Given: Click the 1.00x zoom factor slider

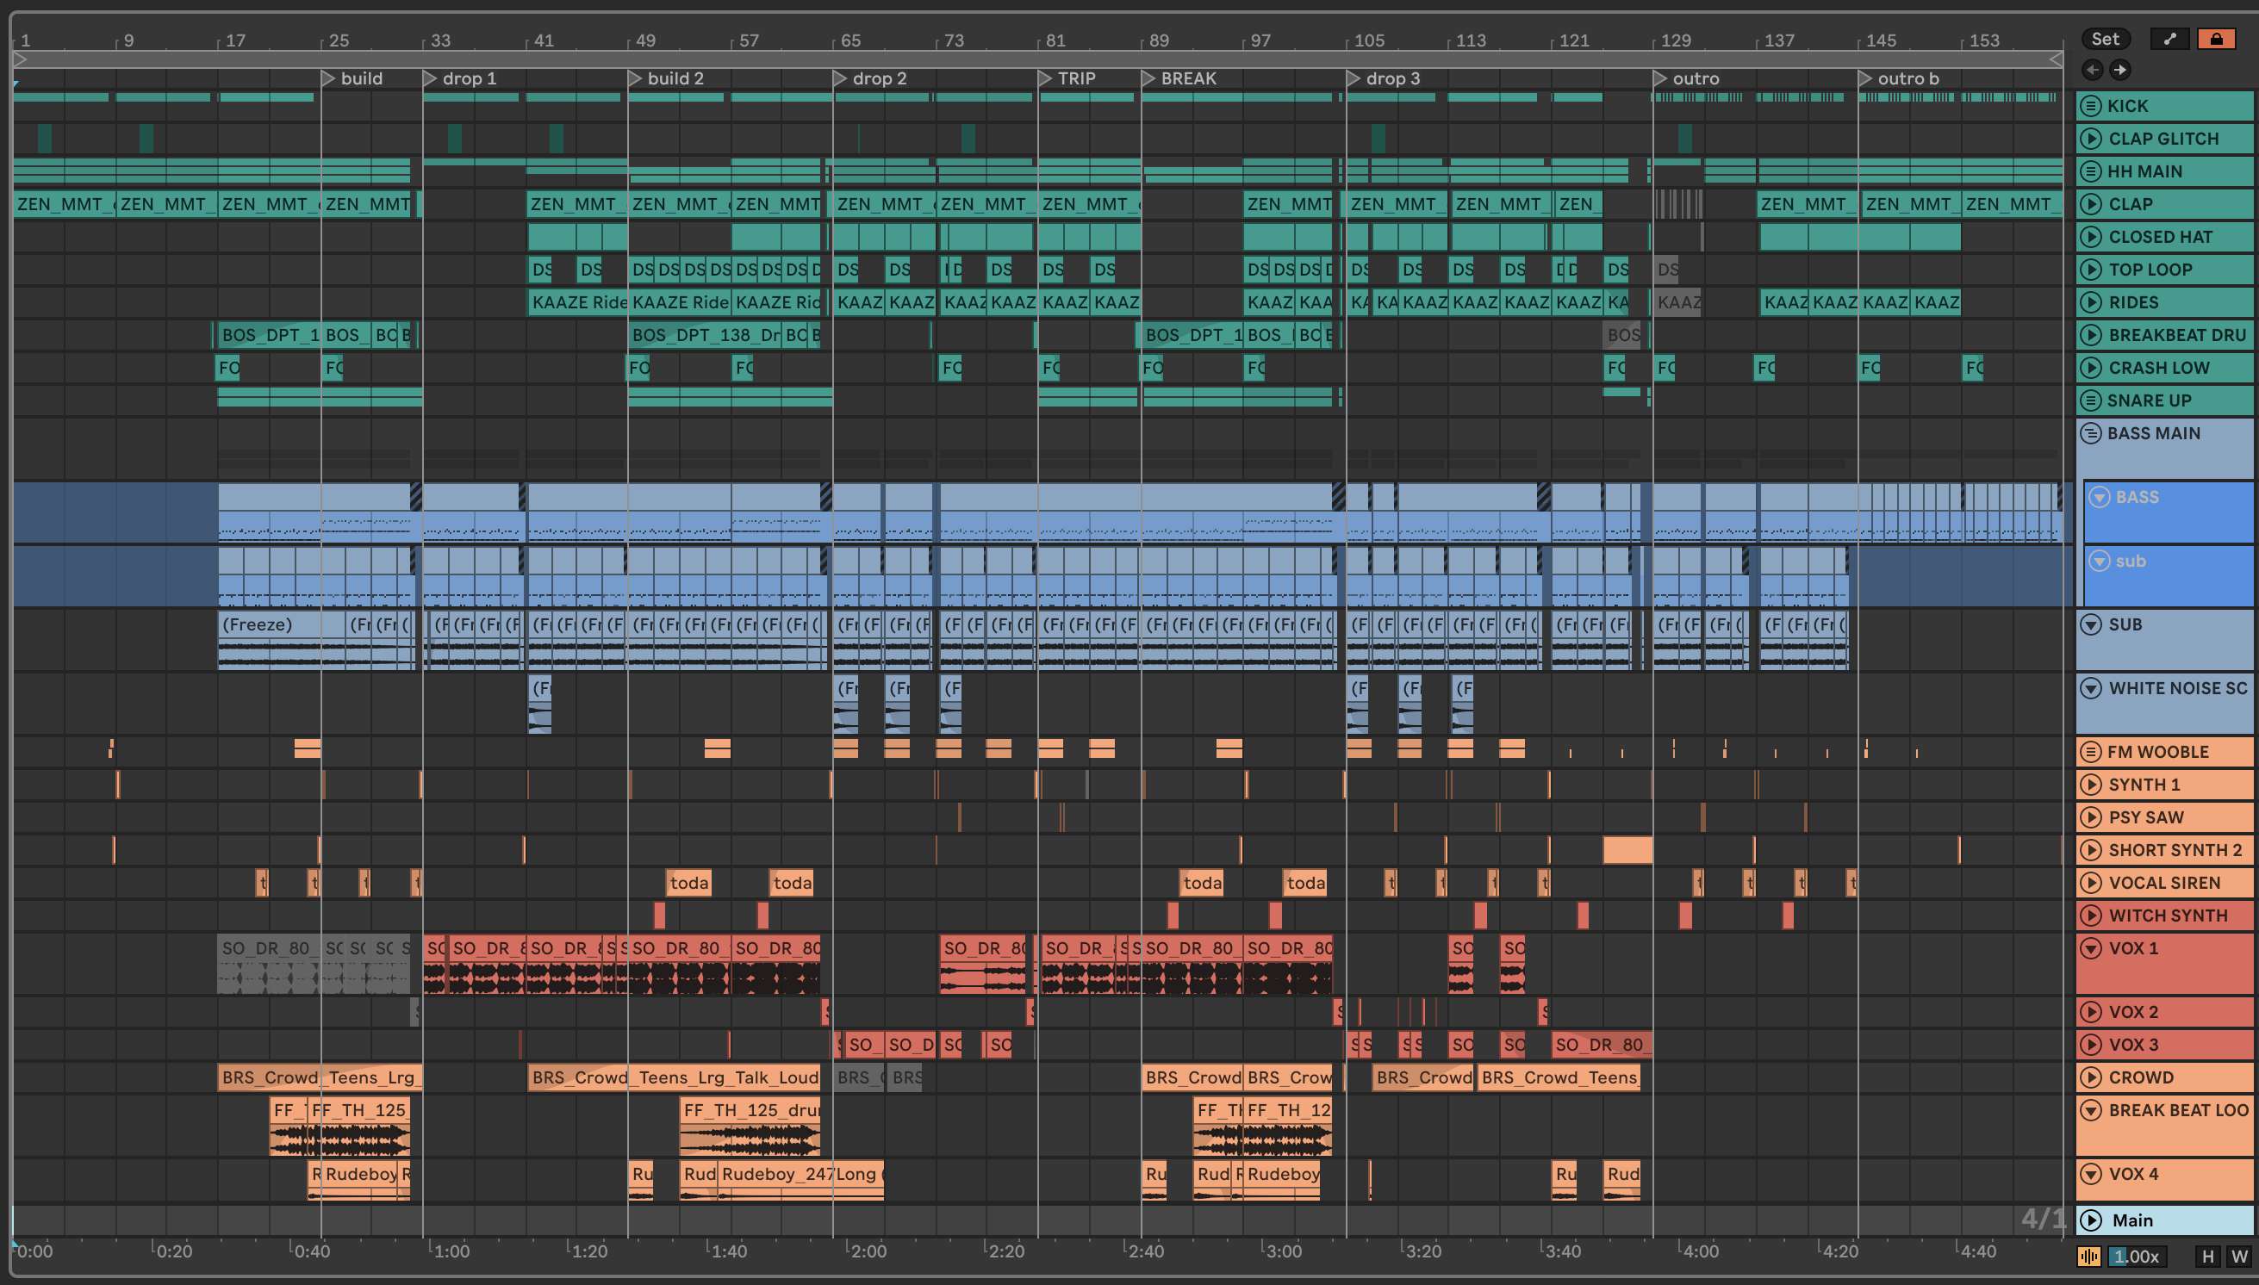Looking at the screenshot, I should pyautogui.click(x=2136, y=1257).
